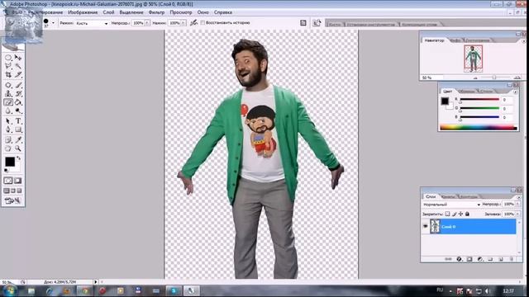
Task: Add a layer mask
Action: click(469, 259)
